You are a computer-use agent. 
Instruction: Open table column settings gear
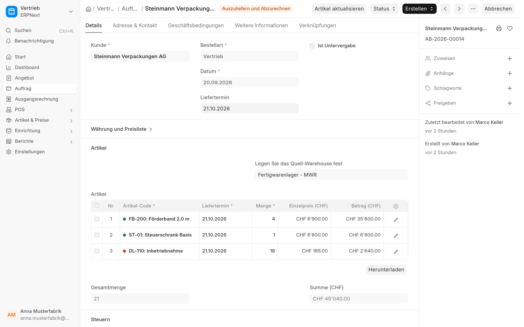[x=396, y=206]
